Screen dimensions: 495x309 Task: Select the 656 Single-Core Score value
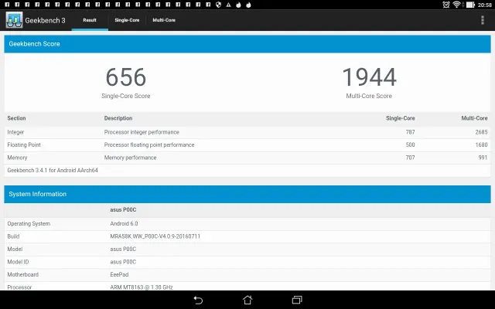tap(125, 78)
